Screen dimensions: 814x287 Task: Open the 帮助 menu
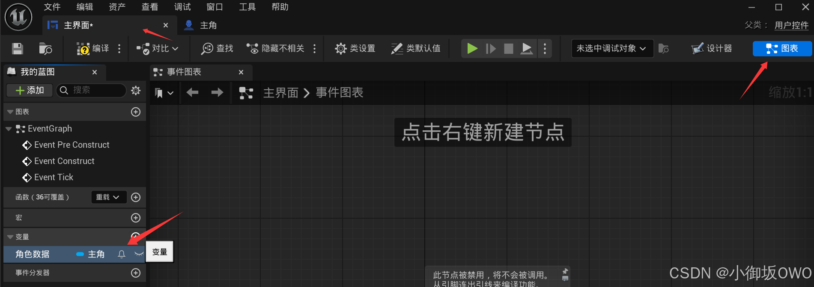(280, 7)
